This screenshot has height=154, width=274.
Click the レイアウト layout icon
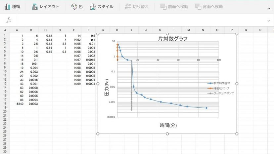[35, 7]
